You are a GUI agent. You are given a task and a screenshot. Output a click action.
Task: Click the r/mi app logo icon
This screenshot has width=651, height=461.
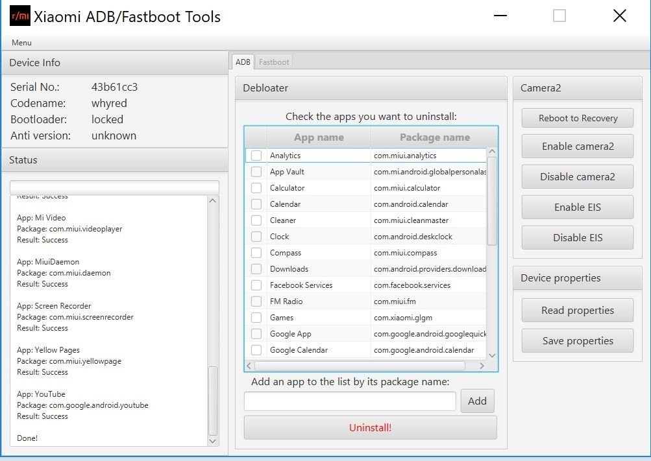[x=20, y=16]
